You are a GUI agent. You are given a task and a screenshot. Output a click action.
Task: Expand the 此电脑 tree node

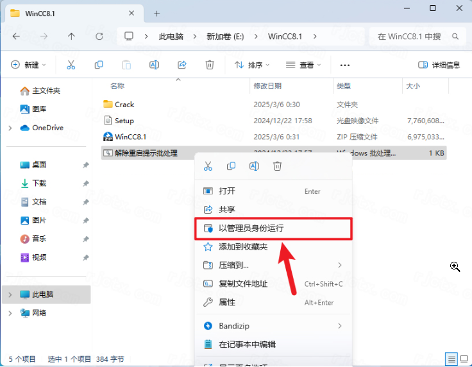[10, 294]
